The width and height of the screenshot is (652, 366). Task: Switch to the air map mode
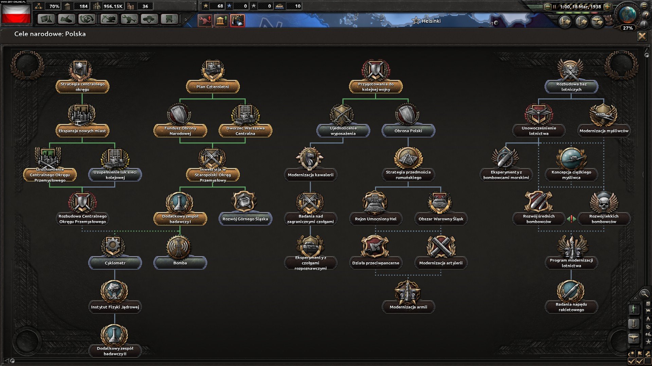coord(634,338)
